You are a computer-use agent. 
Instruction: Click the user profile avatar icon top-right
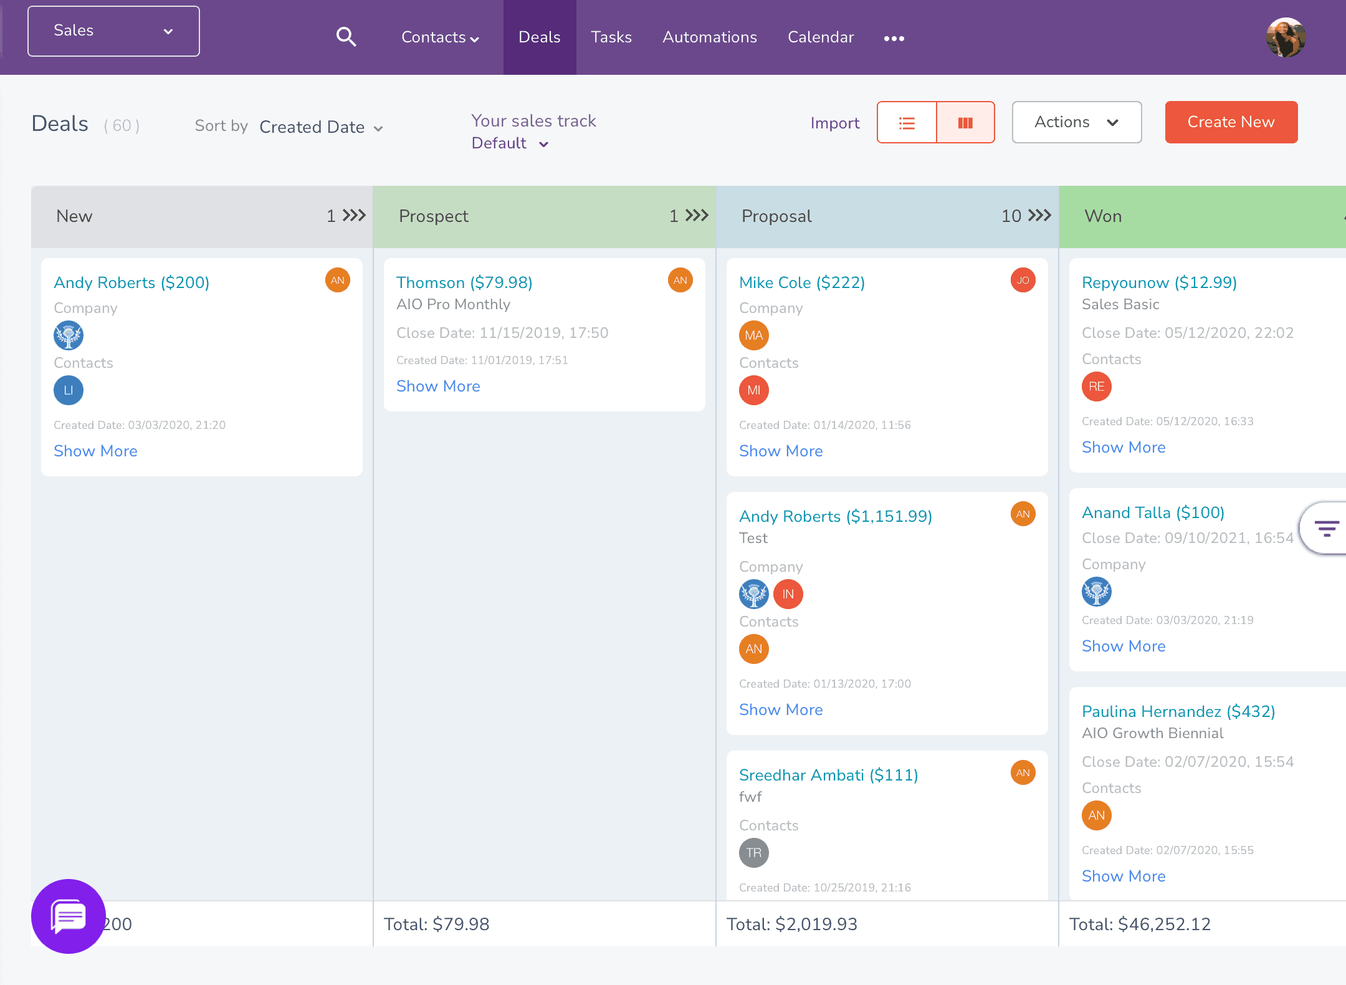1286,37
